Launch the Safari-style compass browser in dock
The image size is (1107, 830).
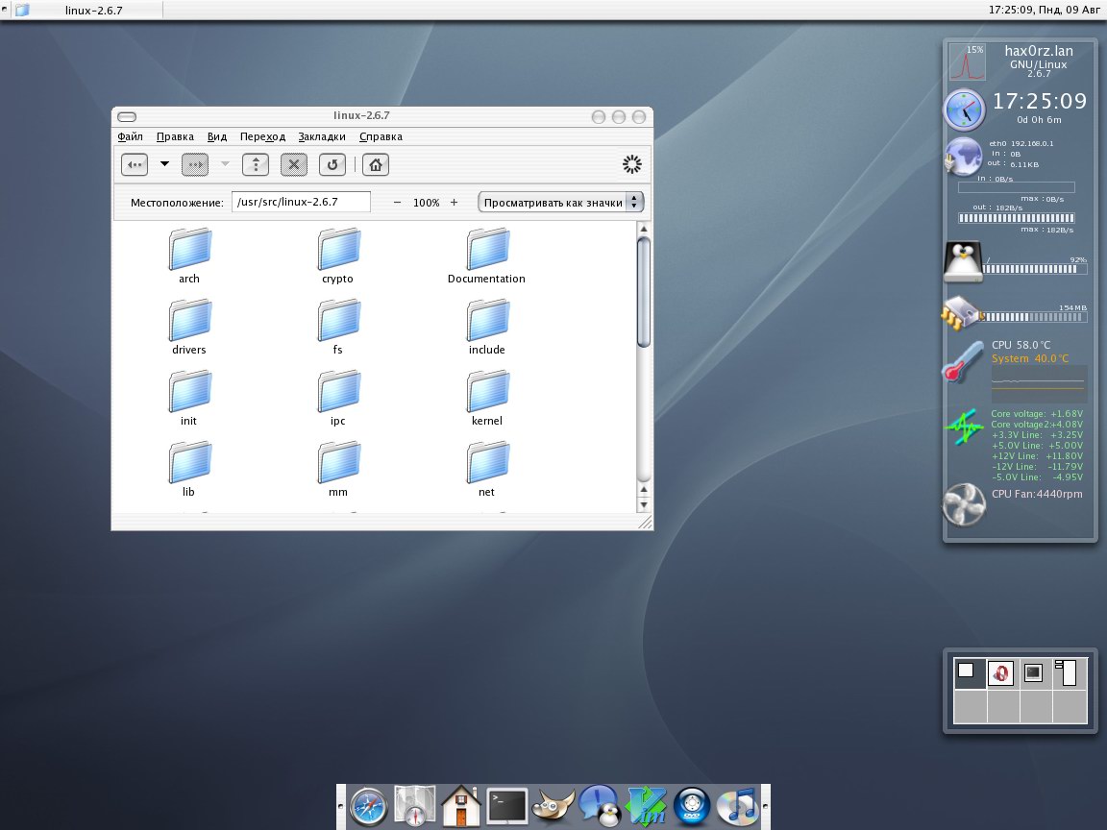point(369,806)
